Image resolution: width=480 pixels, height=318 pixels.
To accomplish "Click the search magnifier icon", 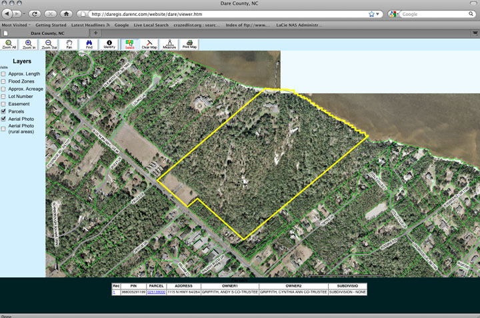I will coord(471,14).
